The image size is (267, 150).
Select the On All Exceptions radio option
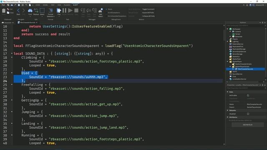(106, 12)
